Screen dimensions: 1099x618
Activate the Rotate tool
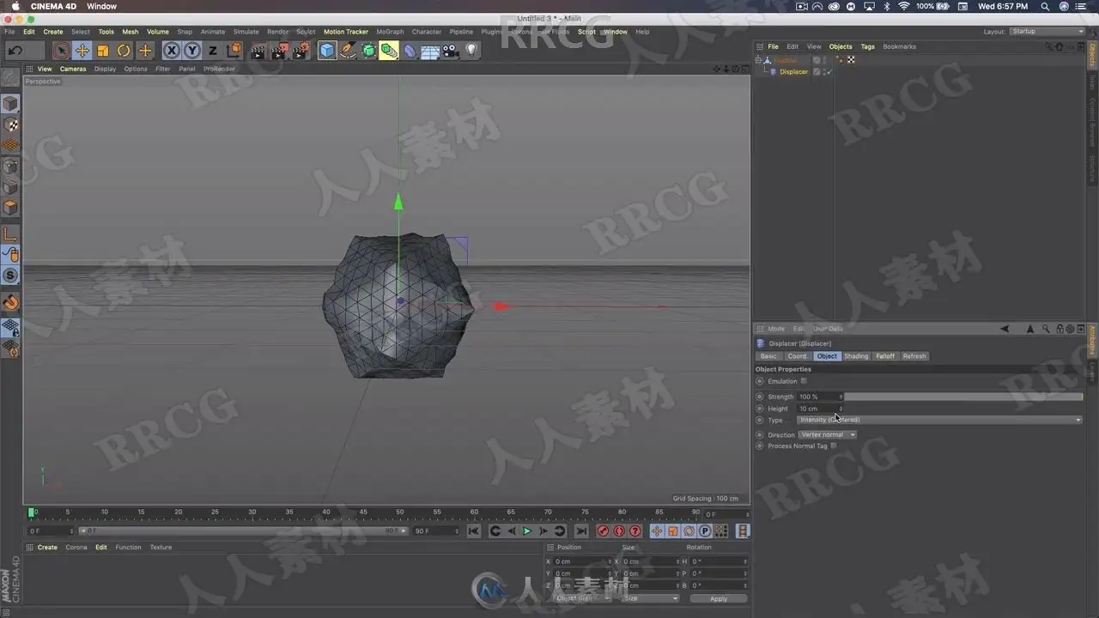pos(124,51)
